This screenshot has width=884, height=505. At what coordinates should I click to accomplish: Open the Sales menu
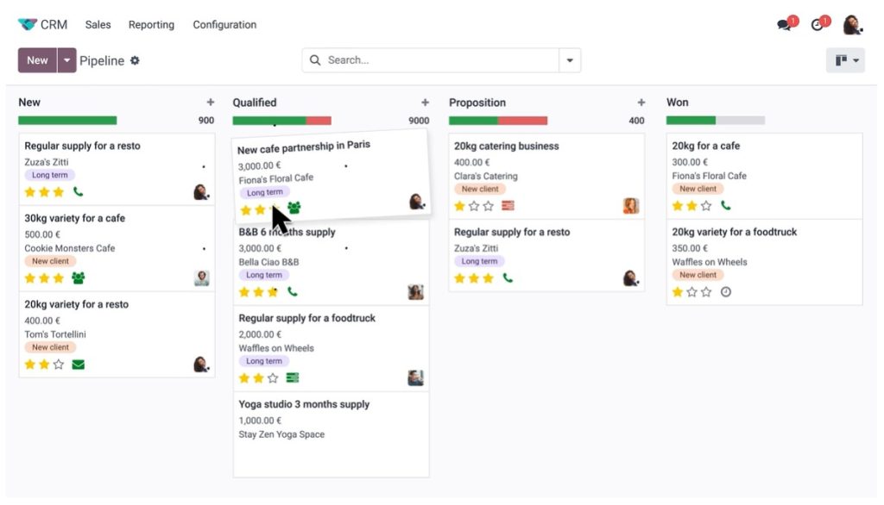pos(98,24)
